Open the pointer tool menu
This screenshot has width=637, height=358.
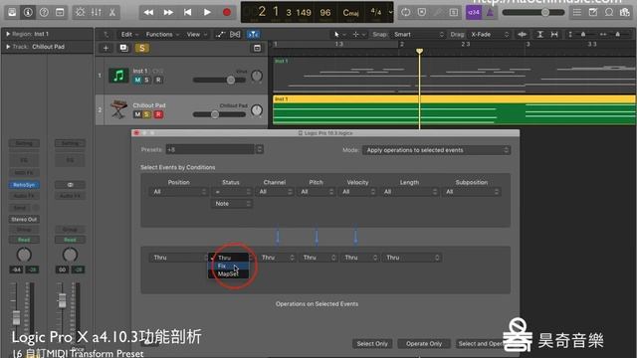click(339, 35)
